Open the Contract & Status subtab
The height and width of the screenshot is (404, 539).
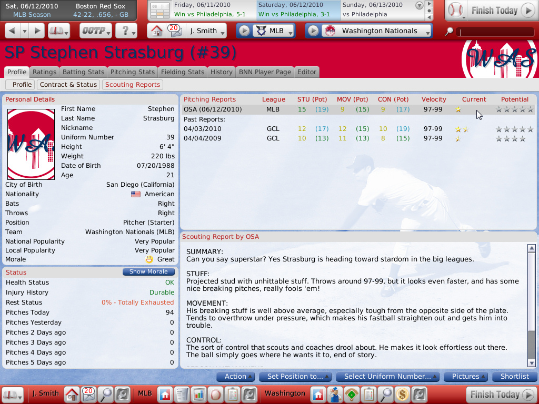(x=68, y=85)
